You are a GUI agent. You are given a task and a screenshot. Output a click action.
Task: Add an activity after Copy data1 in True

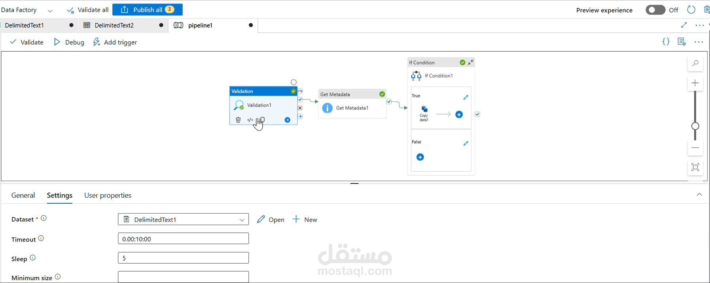459,114
